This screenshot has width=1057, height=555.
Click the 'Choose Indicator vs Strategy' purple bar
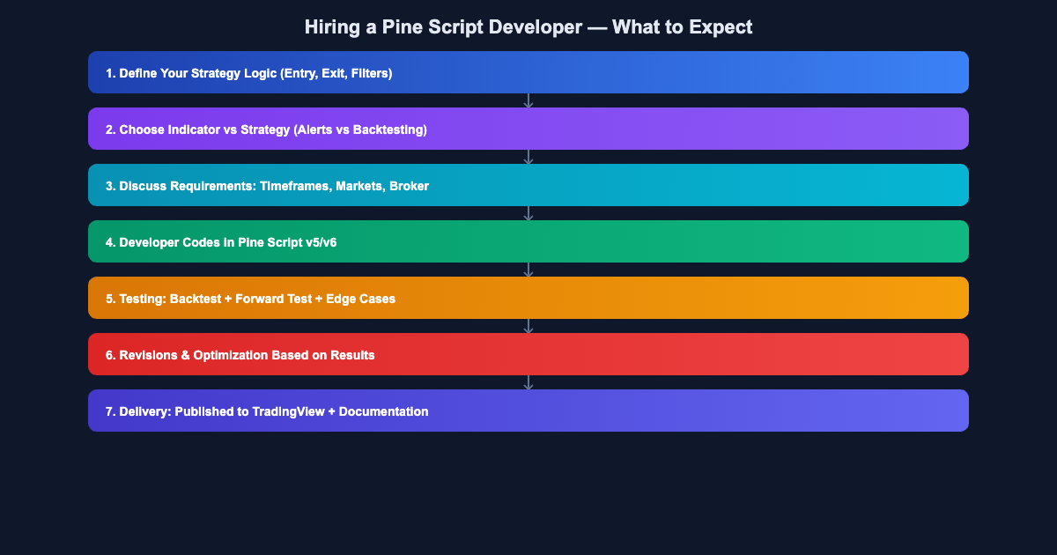[528, 129]
